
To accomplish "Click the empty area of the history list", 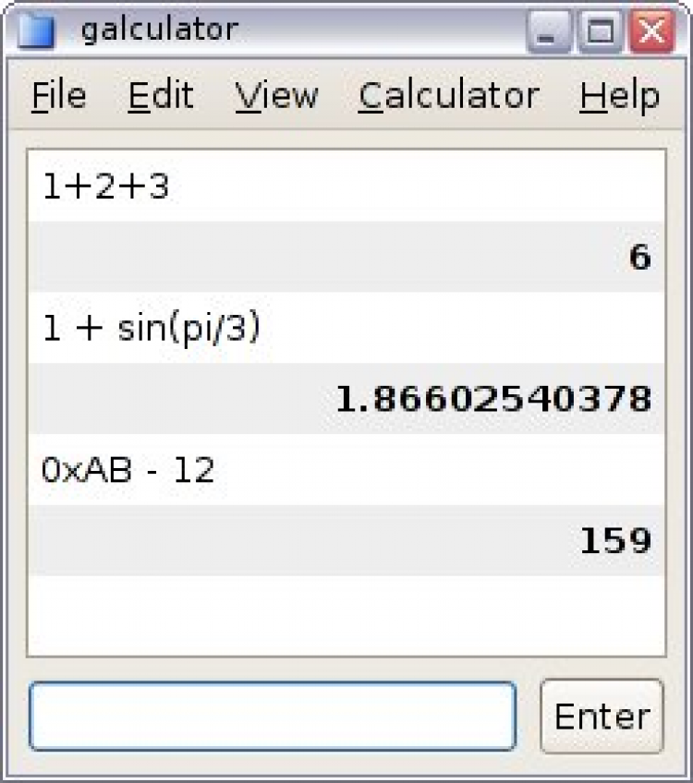I will click(x=346, y=615).
